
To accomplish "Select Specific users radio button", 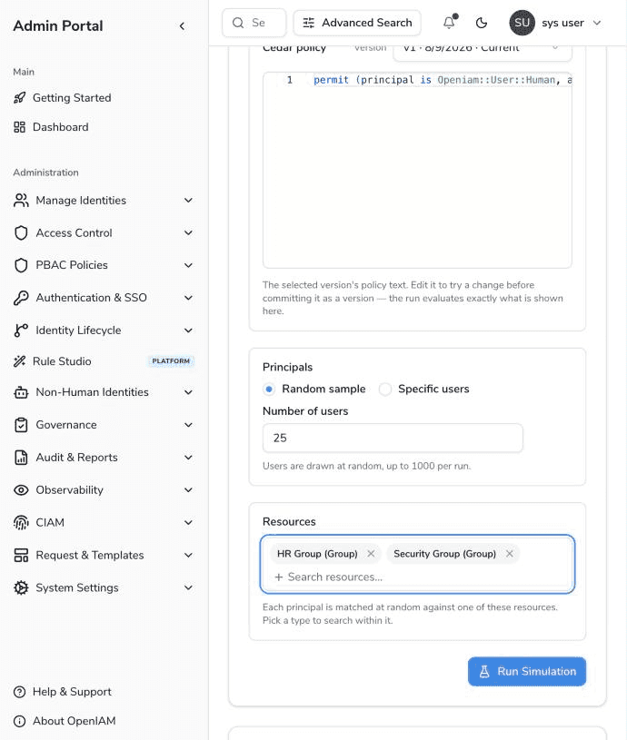I will coord(385,390).
